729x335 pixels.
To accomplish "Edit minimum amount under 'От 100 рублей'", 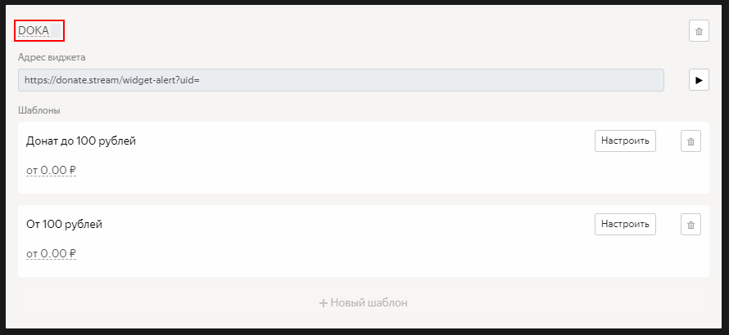I will click(51, 254).
